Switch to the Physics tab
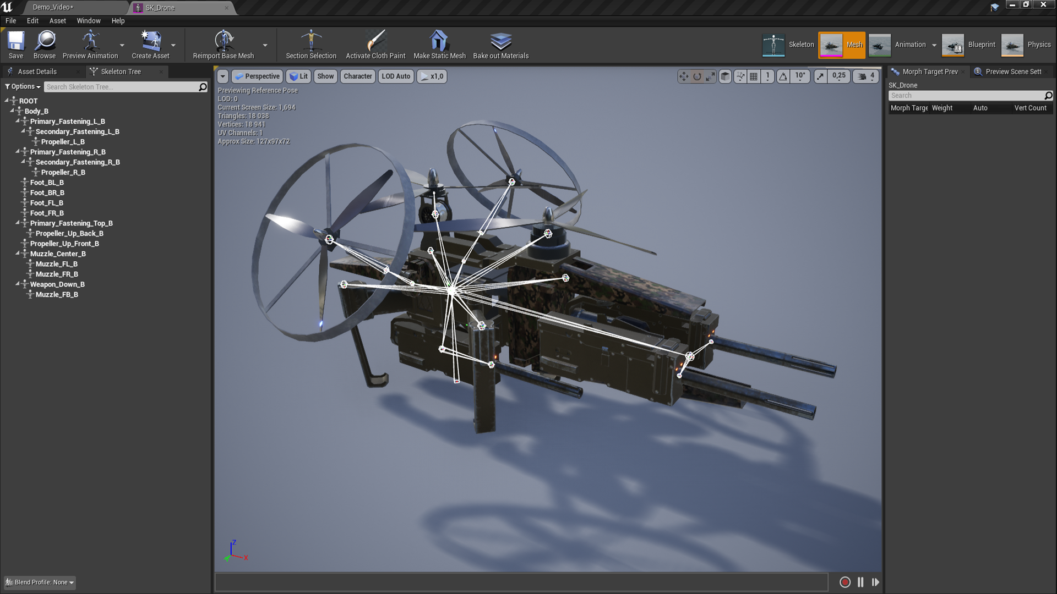 [1027, 45]
